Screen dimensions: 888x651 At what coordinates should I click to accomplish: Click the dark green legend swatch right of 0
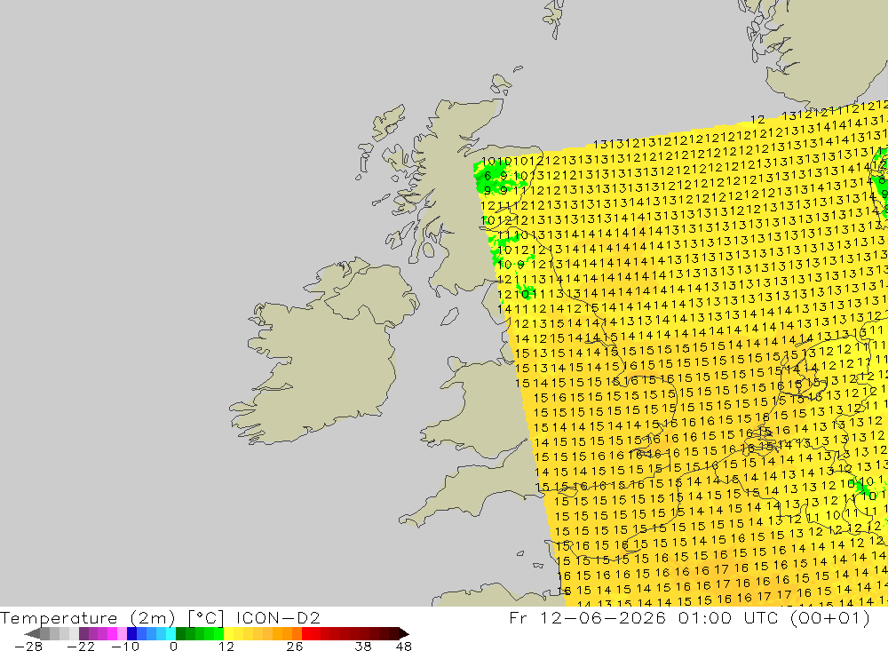tap(180, 633)
